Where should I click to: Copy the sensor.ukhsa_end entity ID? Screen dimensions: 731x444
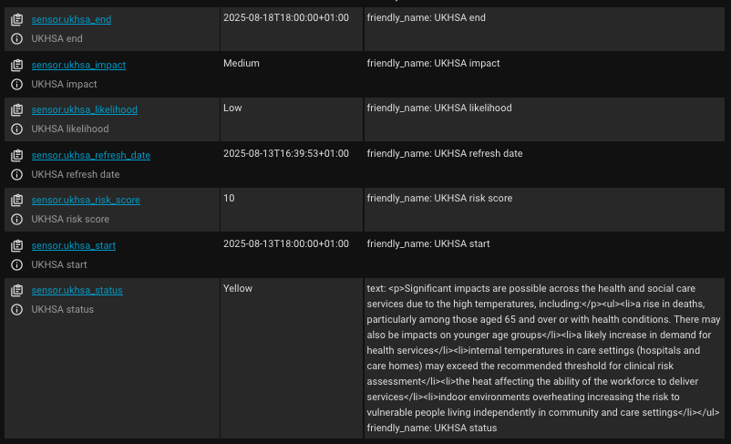pyautogui.click(x=16, y=19)
